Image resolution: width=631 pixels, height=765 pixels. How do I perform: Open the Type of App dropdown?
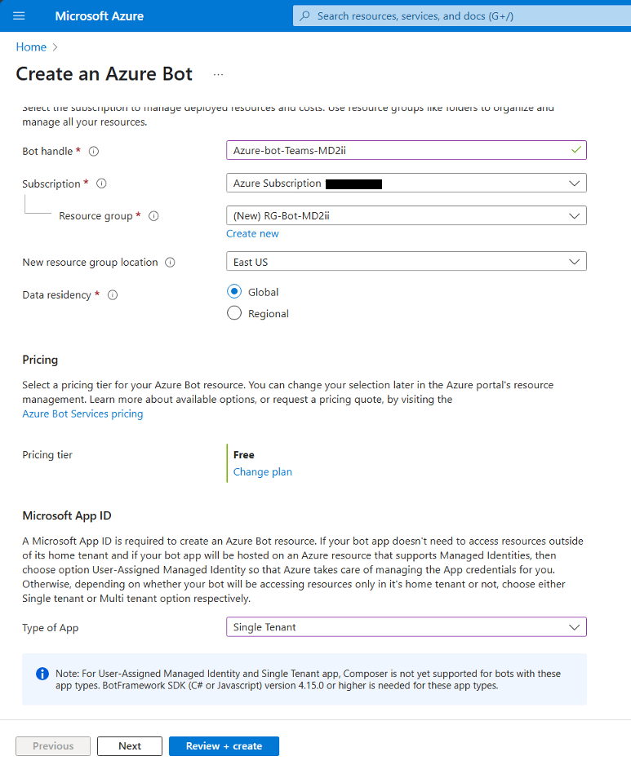pyautogui.click(x=406, y=627)
